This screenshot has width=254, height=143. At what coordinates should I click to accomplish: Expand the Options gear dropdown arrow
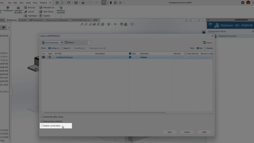(124, 3)
